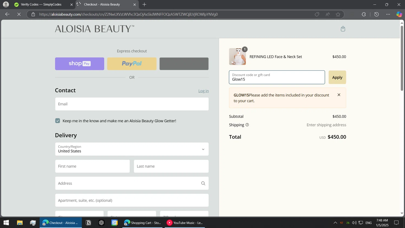Open browser extensions menu
The height and width of the screenshot is (228, 405).
click(x=364, y=14)
